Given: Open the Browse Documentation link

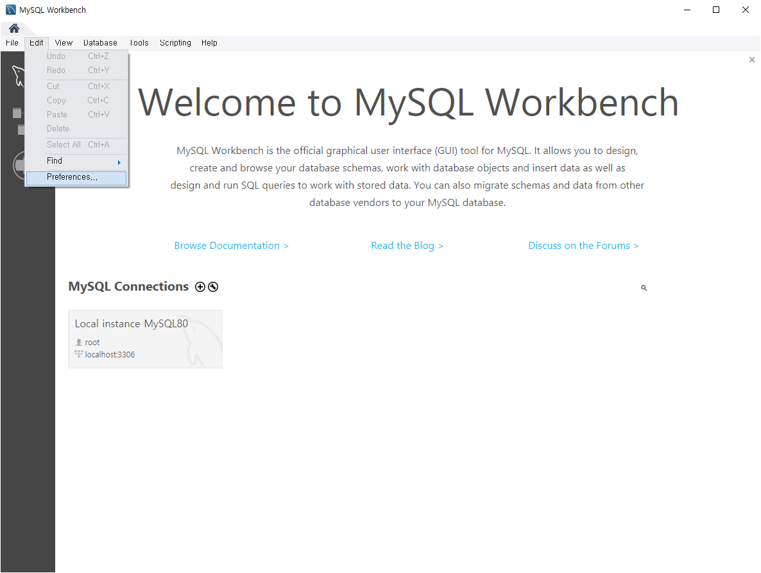Looking at the screenshot, I should [231, 246].
